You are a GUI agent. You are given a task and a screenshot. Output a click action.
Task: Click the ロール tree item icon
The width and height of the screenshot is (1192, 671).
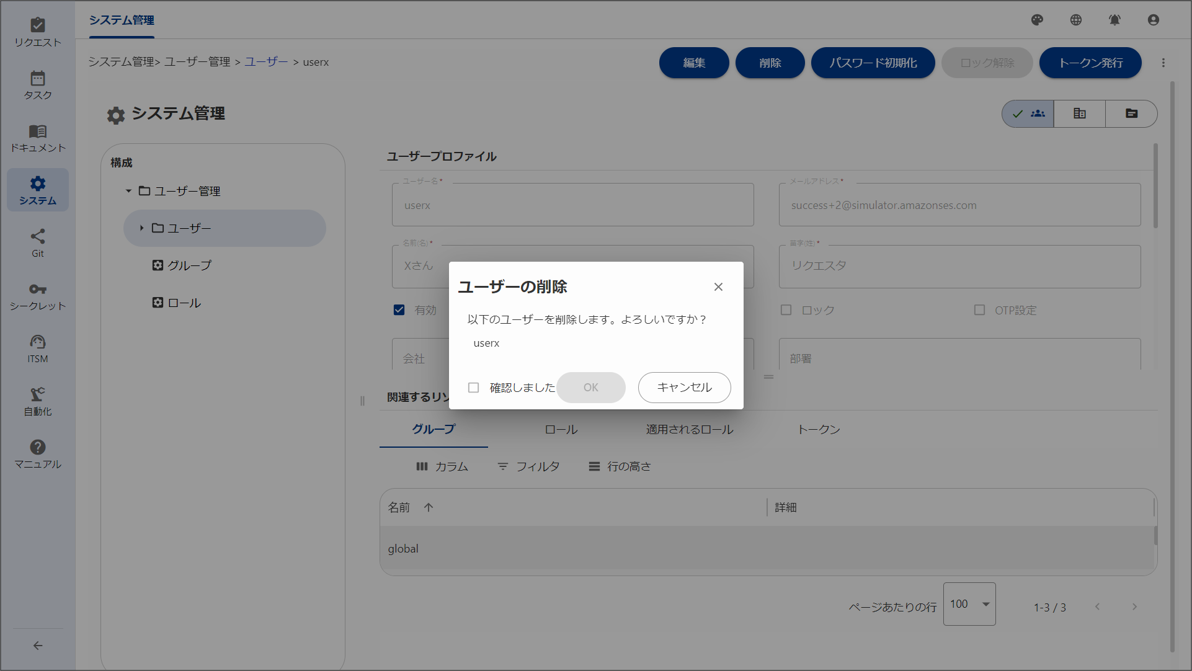coord(158,303)
